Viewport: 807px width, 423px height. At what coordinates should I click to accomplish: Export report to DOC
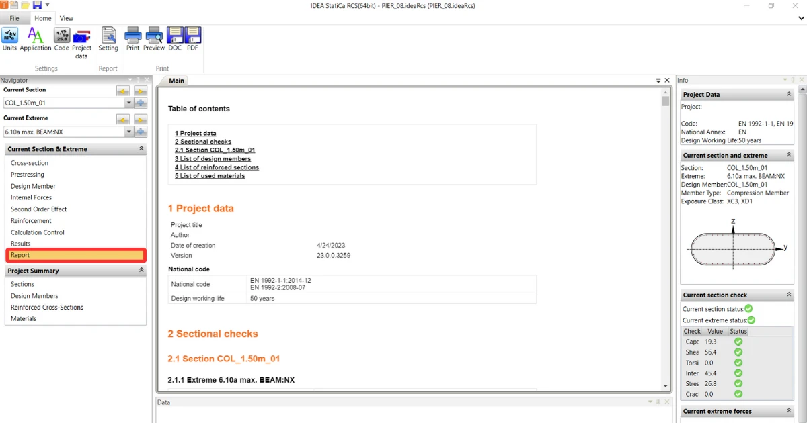coord(175,39)
